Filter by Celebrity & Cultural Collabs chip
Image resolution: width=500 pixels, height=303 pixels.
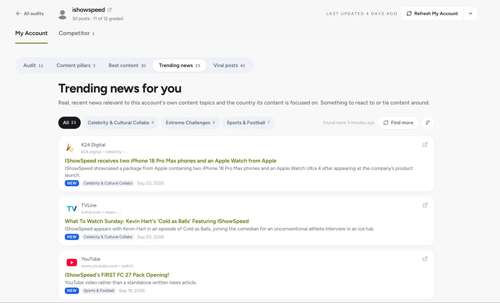(x=121, y=122)
